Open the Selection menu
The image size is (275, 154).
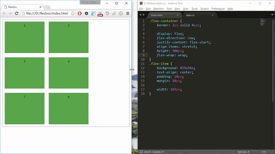(159, 9)
